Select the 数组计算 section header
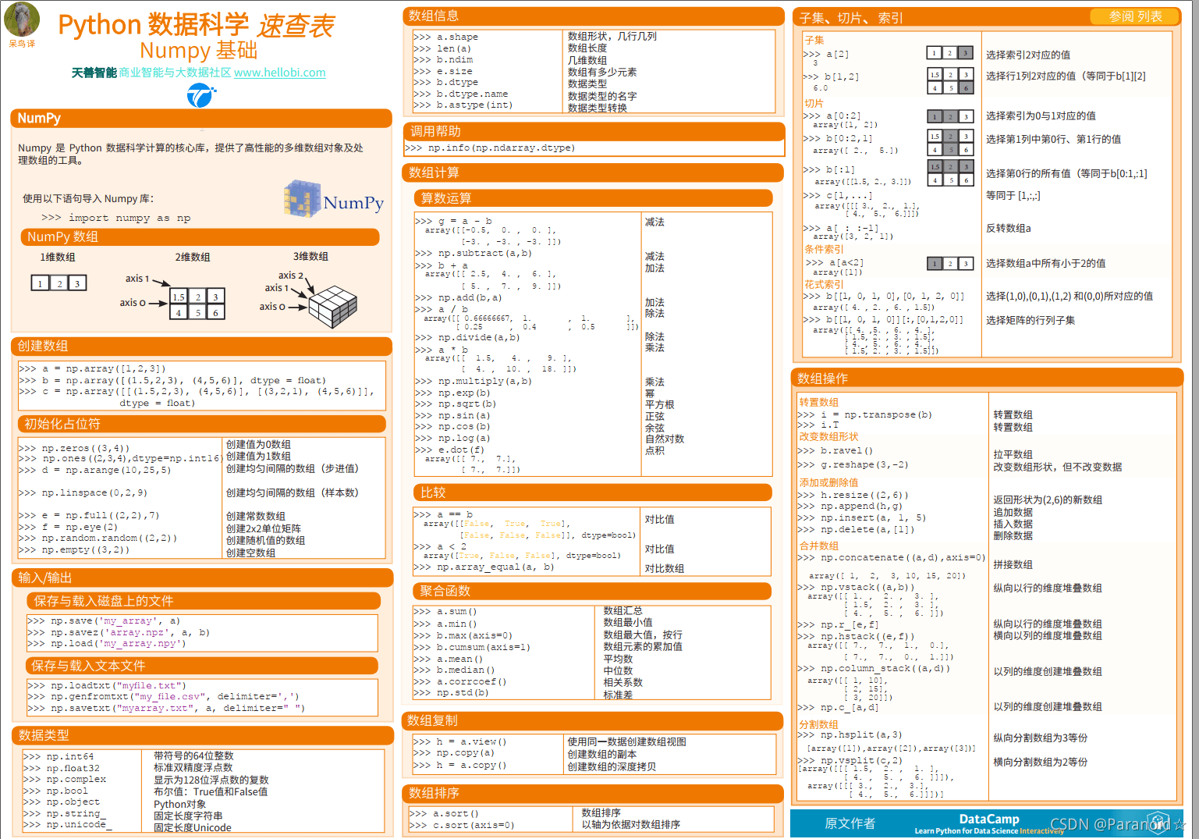This screenshot has height=839, width=1199. 594,172
